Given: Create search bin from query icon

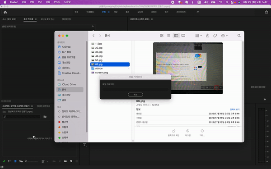Looking at the screenshot, I should pyautogui.click(x=45, y=117).
